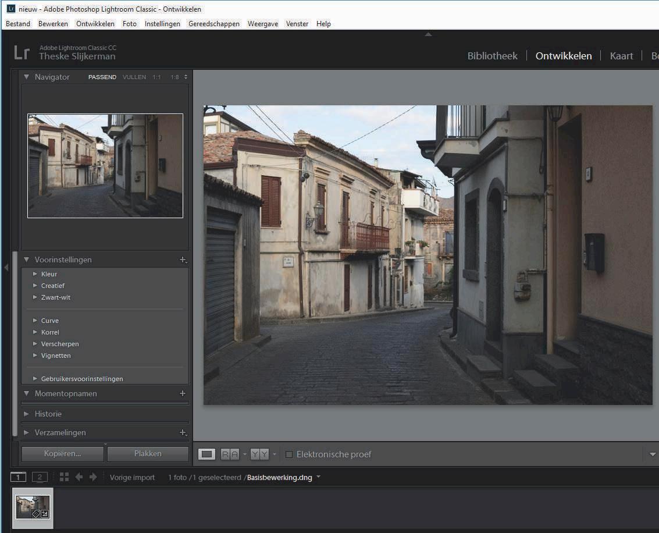
Task: Expand the Kleur presets group
Action: (35, 274)
